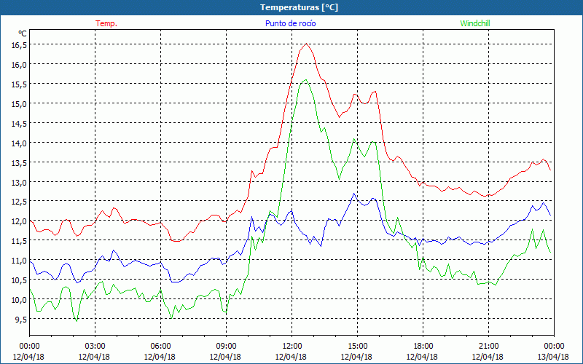This screenshot has width=583, height=364.
Task: Click the 03:00 time axis label
Action: tap(95, 346)
